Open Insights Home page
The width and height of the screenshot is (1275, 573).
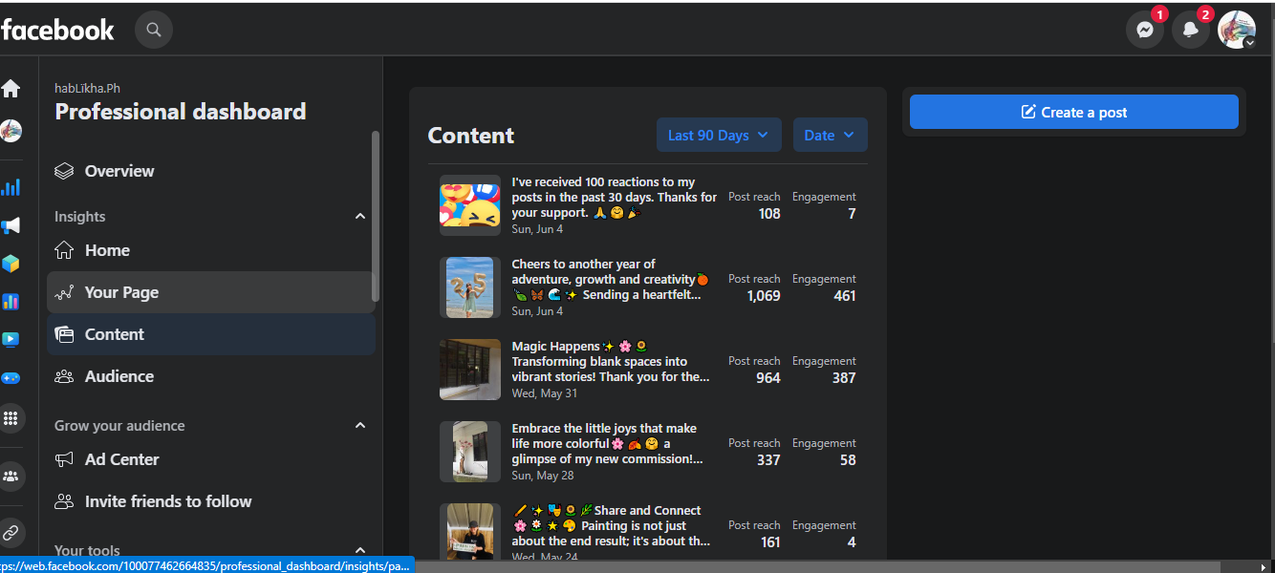pos(210,250)
